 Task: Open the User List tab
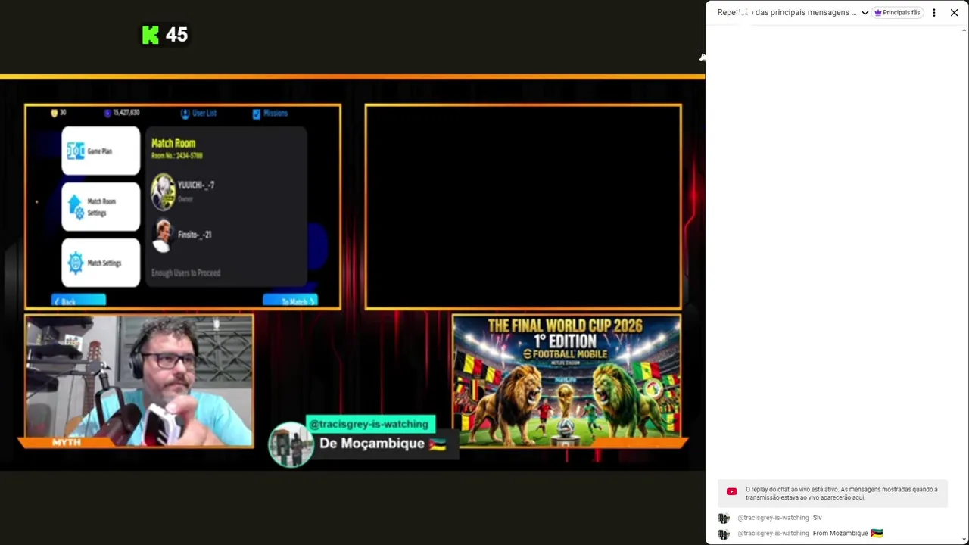coord(198,113)
